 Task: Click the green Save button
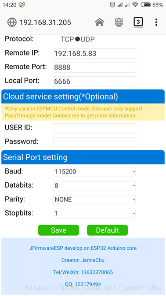[x=58, y=230]
